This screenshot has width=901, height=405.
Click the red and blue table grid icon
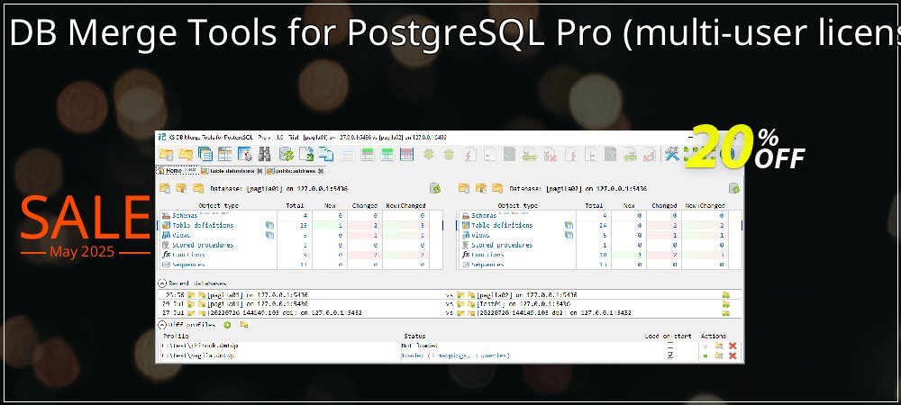point(407,154)
